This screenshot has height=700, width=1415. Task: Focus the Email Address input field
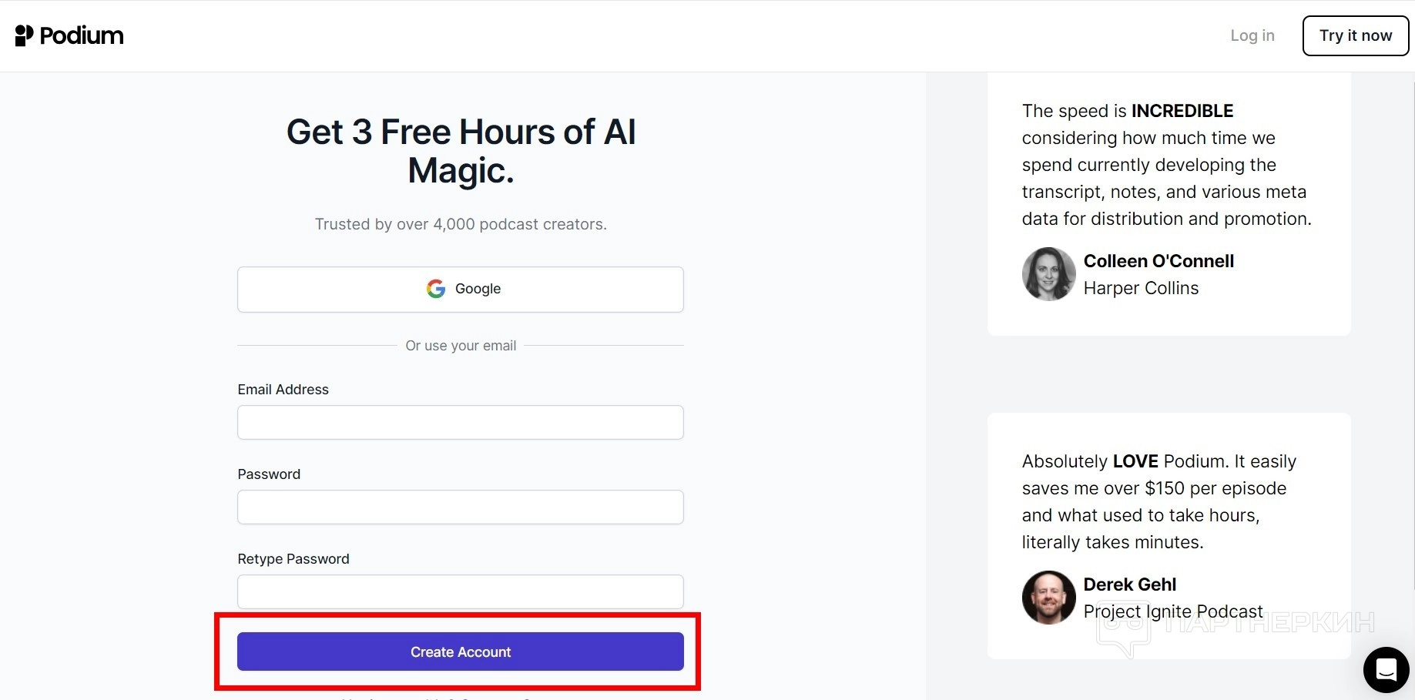coord(460,423)
